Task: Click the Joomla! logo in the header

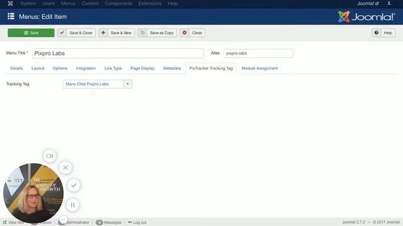Action: pos(366,17)
